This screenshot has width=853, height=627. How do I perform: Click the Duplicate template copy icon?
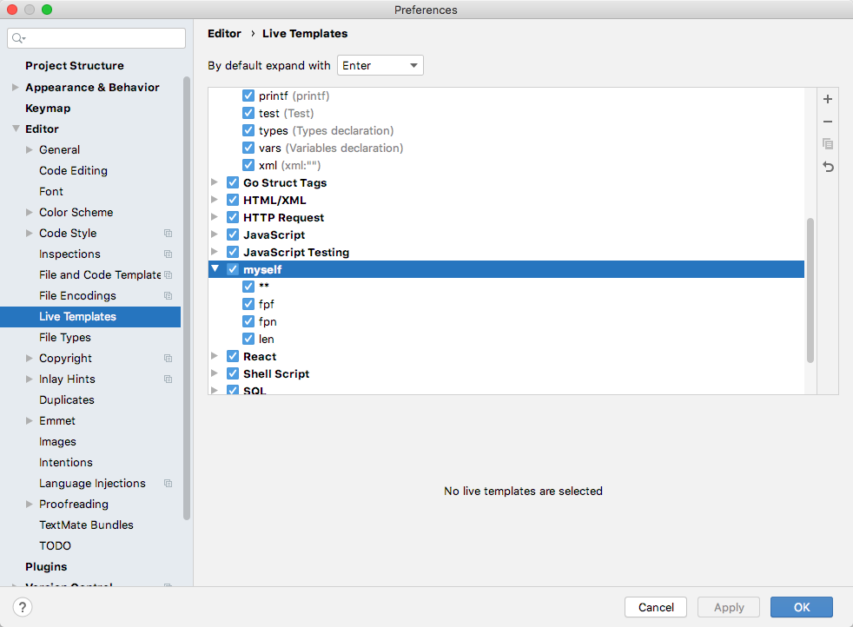click(828, 144)
